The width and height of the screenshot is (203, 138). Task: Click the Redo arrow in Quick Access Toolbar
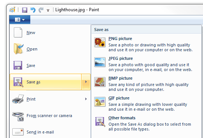click(x=41, y=10)
